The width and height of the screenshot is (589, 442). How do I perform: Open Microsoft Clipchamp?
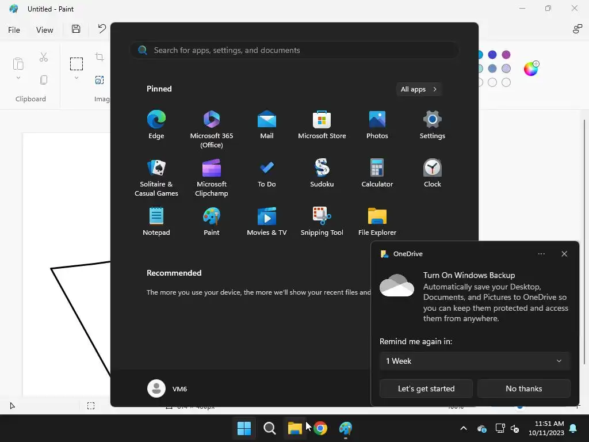212,177
